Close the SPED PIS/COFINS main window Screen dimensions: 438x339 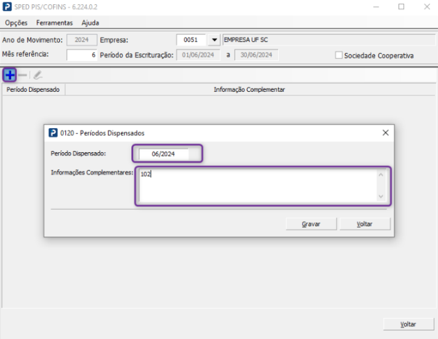[x=427, y=7]
